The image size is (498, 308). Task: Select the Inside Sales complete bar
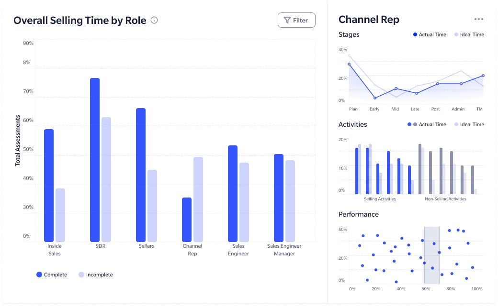point(49,186)
